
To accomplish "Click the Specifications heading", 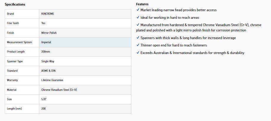I will pos(15,4).
